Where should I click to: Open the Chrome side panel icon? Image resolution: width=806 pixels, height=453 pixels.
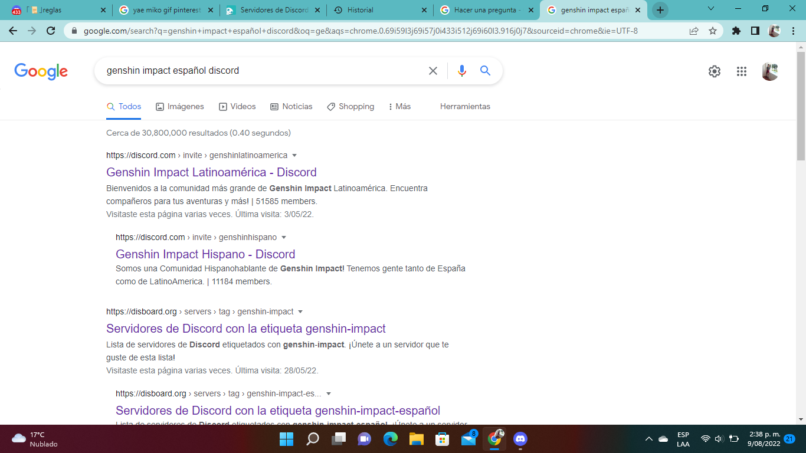point(755,31)
